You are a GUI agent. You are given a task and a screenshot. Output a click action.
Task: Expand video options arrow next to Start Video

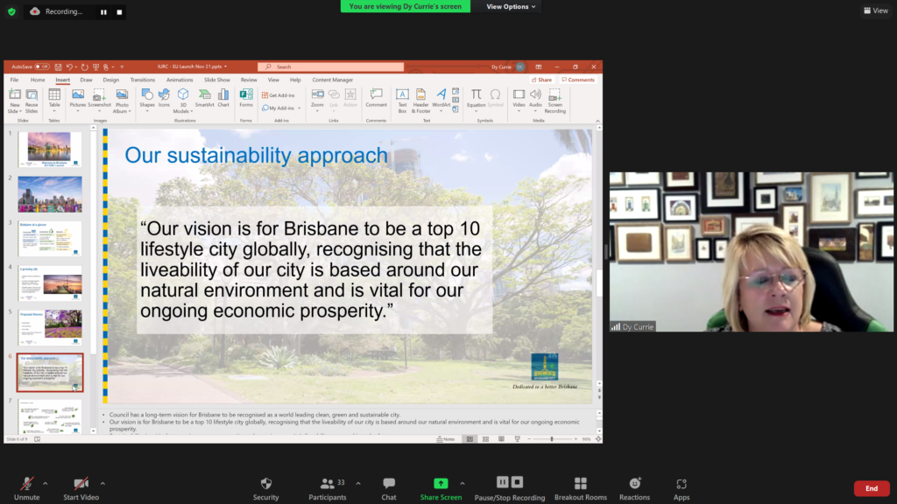click(x=102, y=483)
